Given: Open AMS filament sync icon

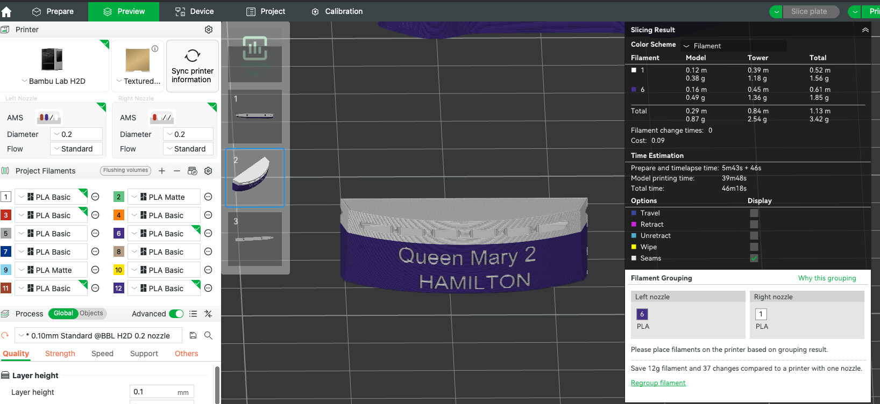Looking at the screenshot, I should tap(193, 171).
